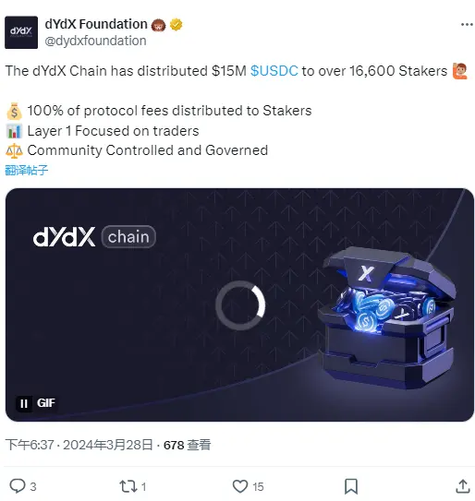Click the dYdX Foundation profile avatar
The height and width of the screenshot is (501, 475).
click(x=21, y=32)
